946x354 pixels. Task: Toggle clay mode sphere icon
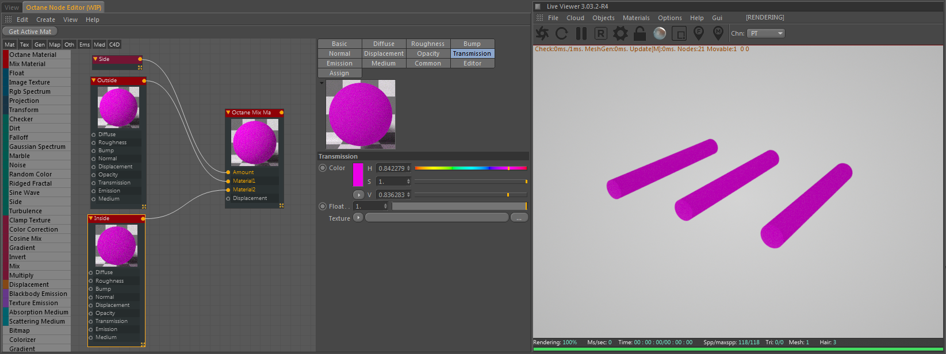coord(660,33)
